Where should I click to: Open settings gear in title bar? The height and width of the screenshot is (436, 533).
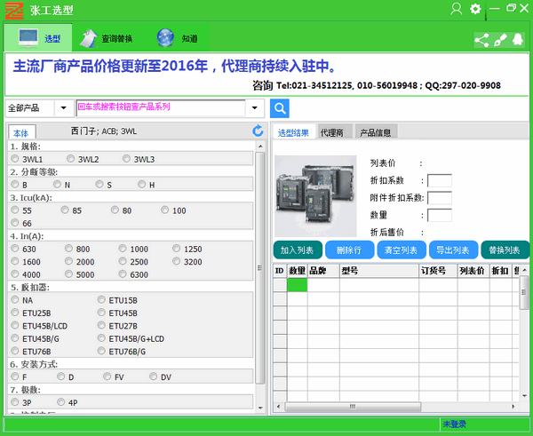pyautogui.click(x=475, y=9)
